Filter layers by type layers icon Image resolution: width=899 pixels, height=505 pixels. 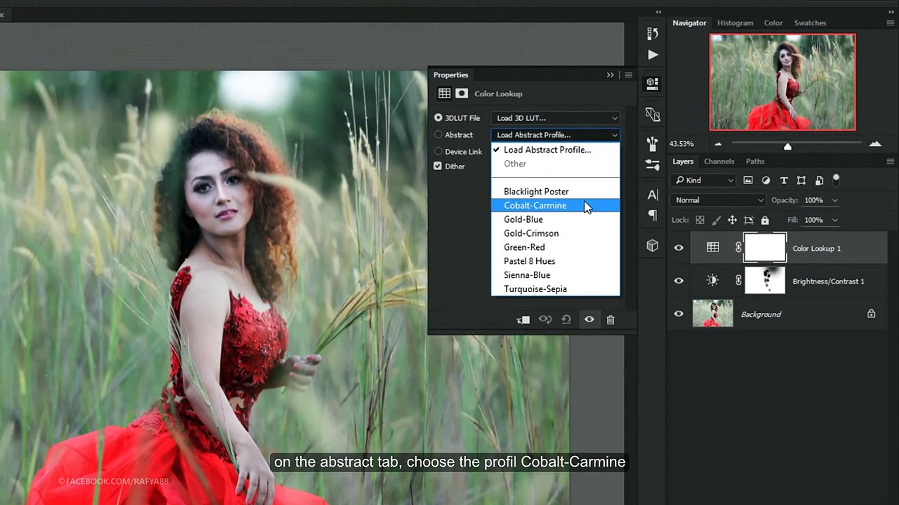pos(783,180)
